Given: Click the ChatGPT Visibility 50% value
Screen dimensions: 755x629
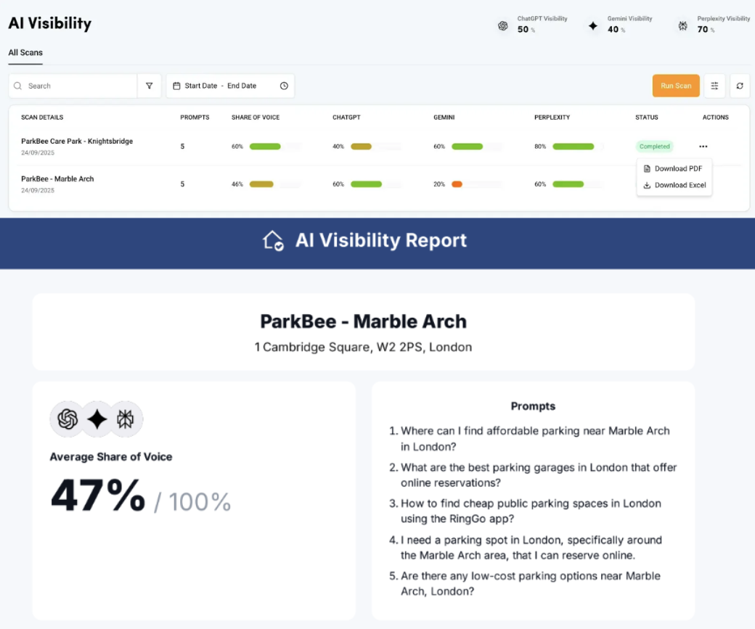Looking at the screenshot, I should [x=526, y=29].
